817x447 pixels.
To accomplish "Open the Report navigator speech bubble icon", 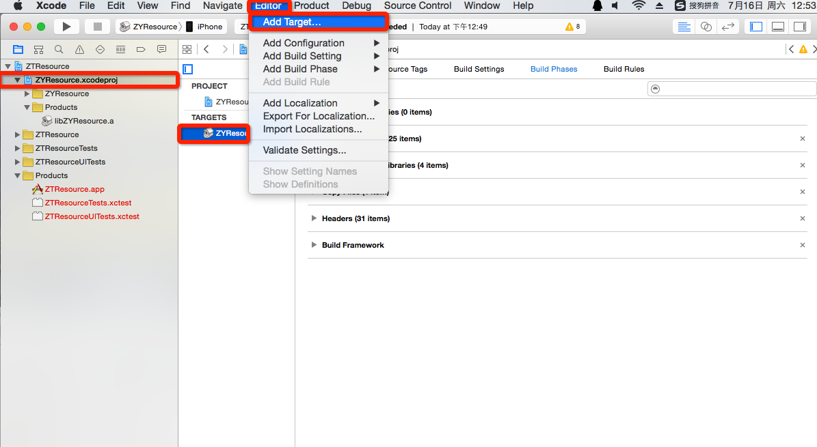I will (x=161, y=49).
